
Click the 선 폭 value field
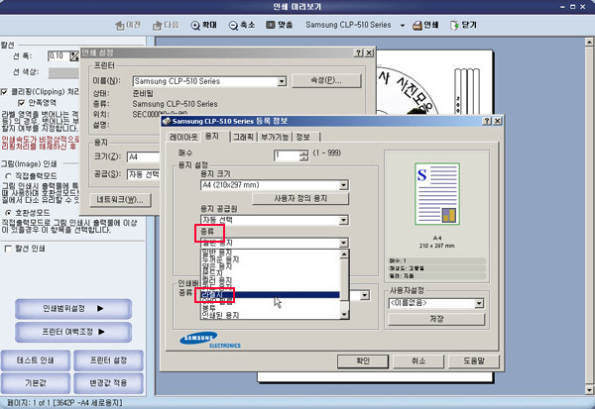coord(59,56)
